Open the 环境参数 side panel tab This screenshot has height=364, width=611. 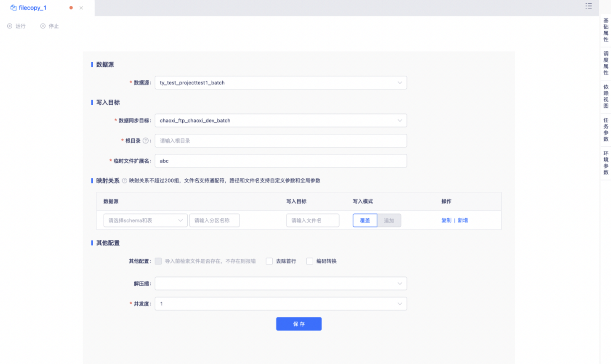[606, 163]
